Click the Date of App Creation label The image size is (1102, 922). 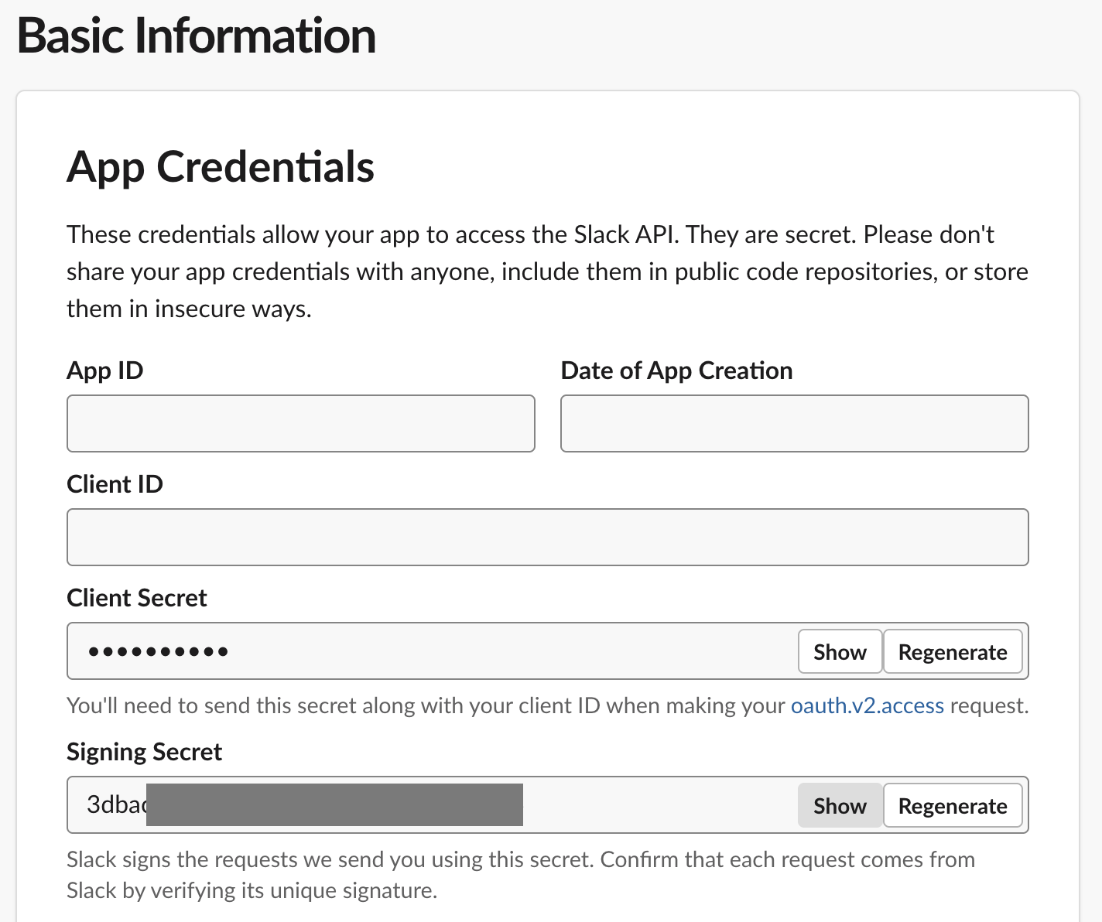coord(676,371)
